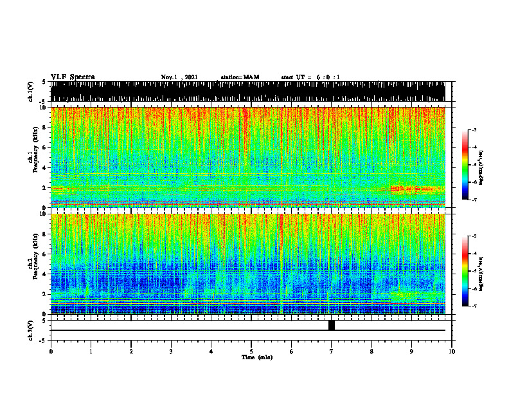Click the ch.1 color scale log(PSD) label

click(481, 167)
